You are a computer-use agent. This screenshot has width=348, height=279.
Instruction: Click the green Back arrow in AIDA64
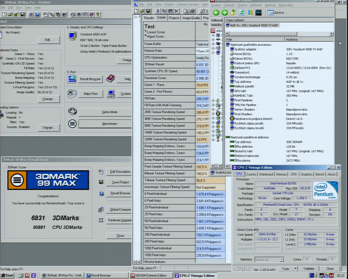coord(216,12)
